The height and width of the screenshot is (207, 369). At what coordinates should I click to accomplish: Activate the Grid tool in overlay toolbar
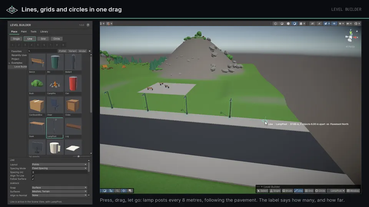click(x=309, y=191)
